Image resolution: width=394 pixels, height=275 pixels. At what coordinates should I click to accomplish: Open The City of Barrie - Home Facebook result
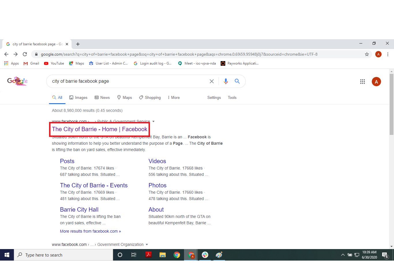click(100, 129)
